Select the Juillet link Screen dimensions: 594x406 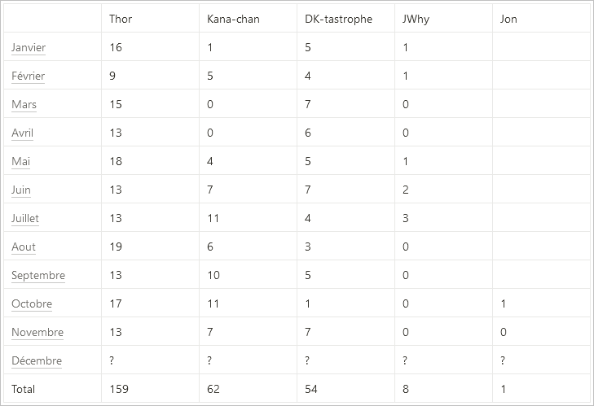click(25, 218)
